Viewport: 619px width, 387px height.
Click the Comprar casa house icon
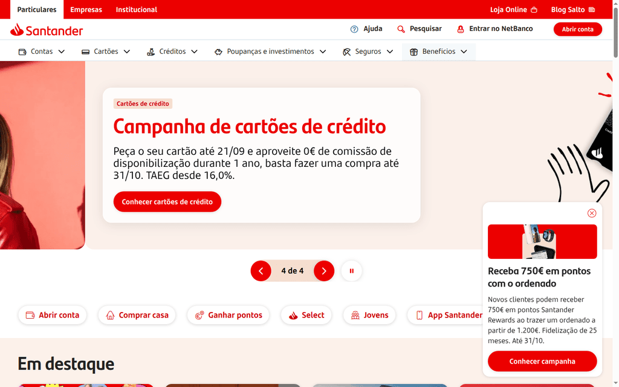[x=110, y=315]
